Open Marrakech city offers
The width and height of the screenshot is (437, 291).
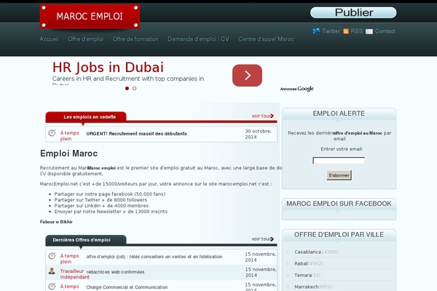coord(307,287)
